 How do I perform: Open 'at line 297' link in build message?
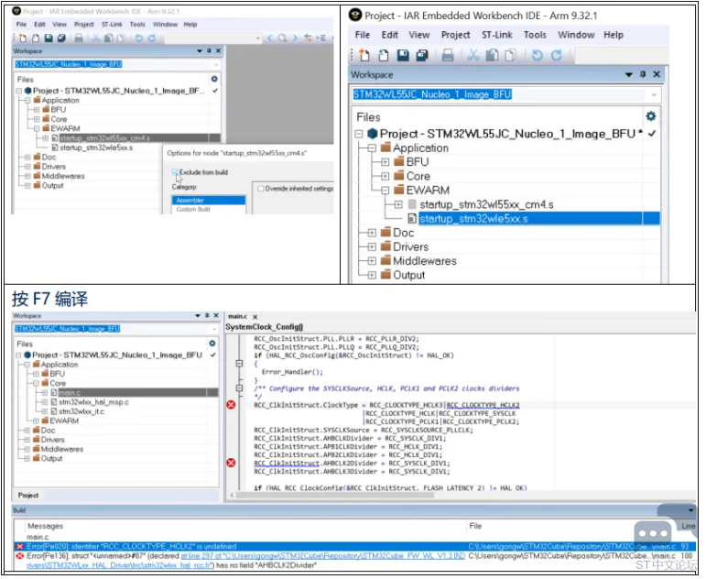323,556
